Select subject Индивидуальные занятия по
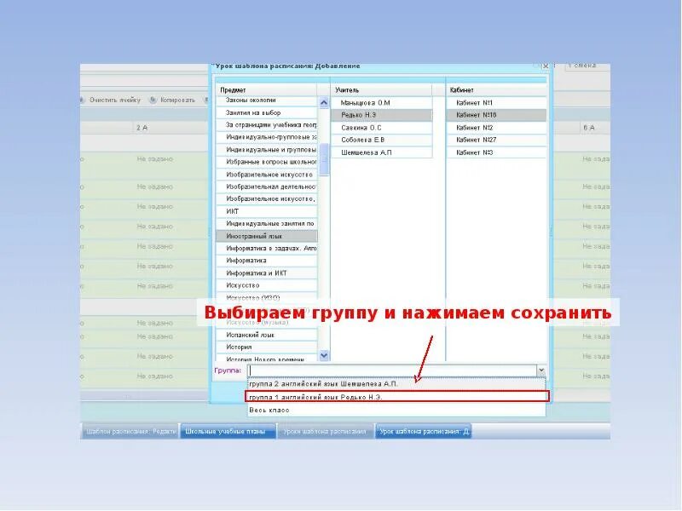682x511 pixels. point(267,224)
